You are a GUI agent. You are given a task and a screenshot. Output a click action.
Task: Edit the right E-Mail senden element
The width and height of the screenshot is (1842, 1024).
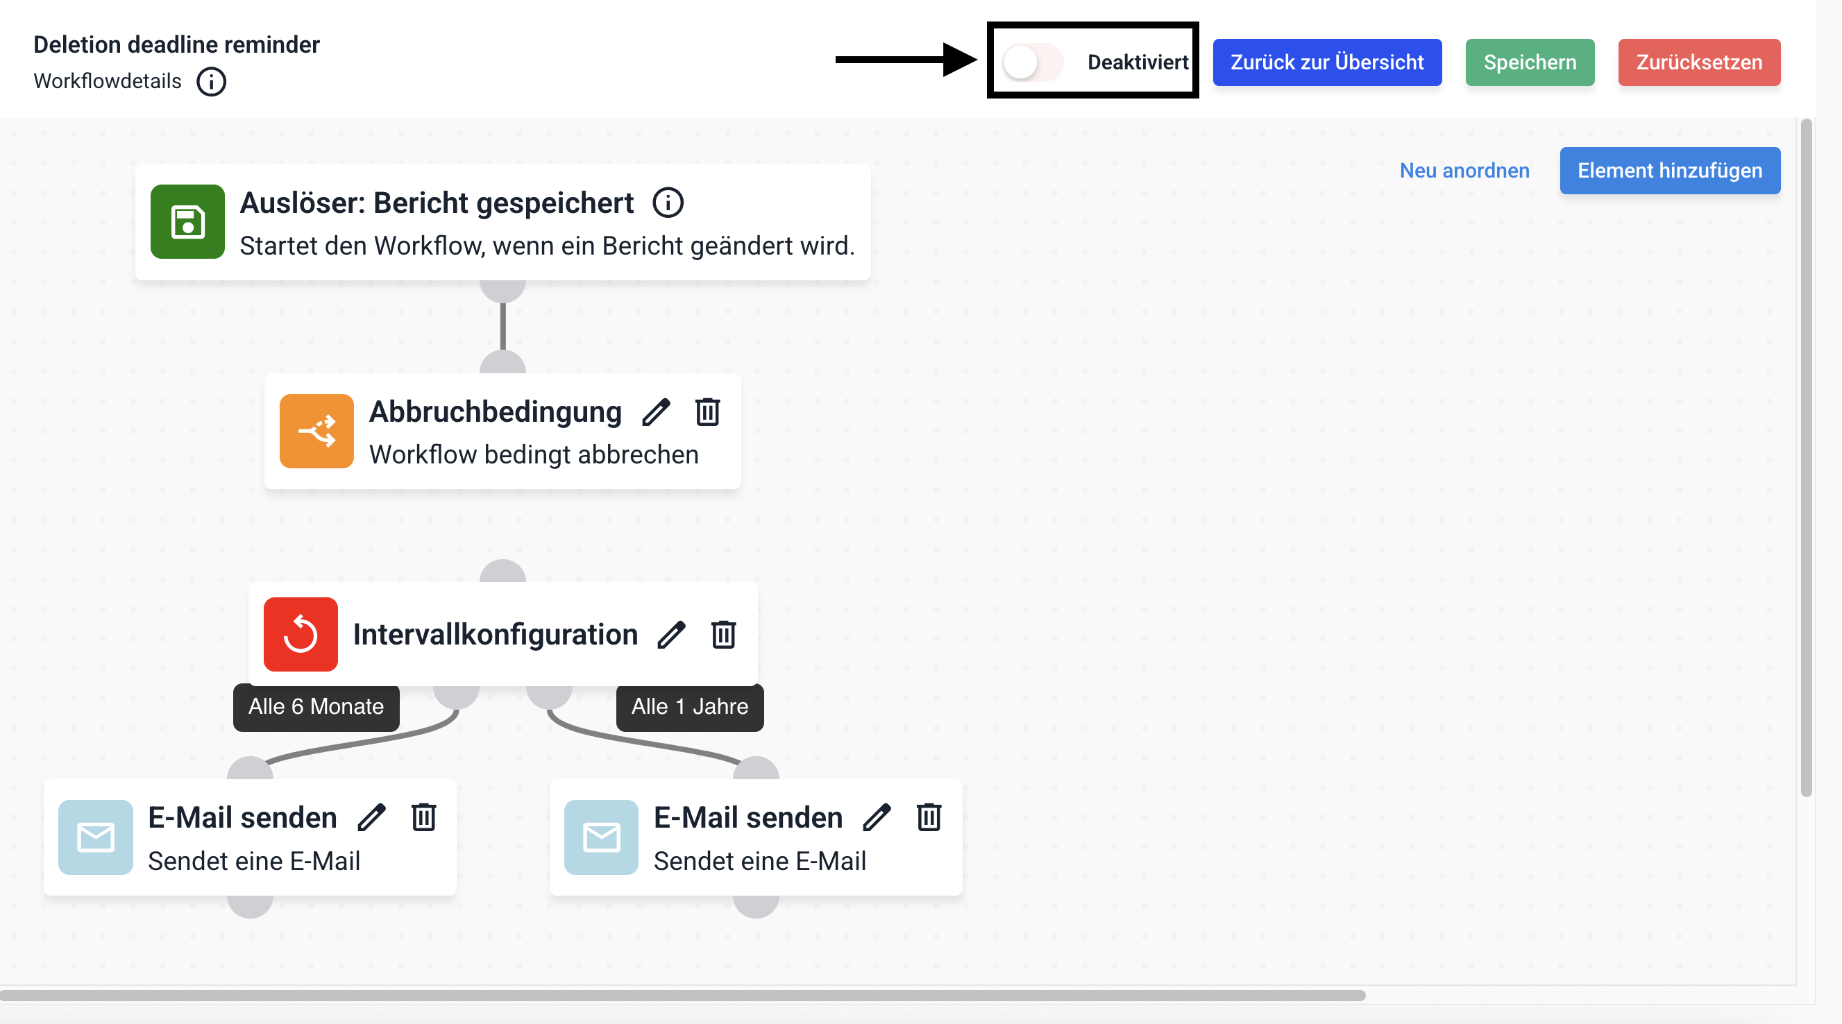877,817
